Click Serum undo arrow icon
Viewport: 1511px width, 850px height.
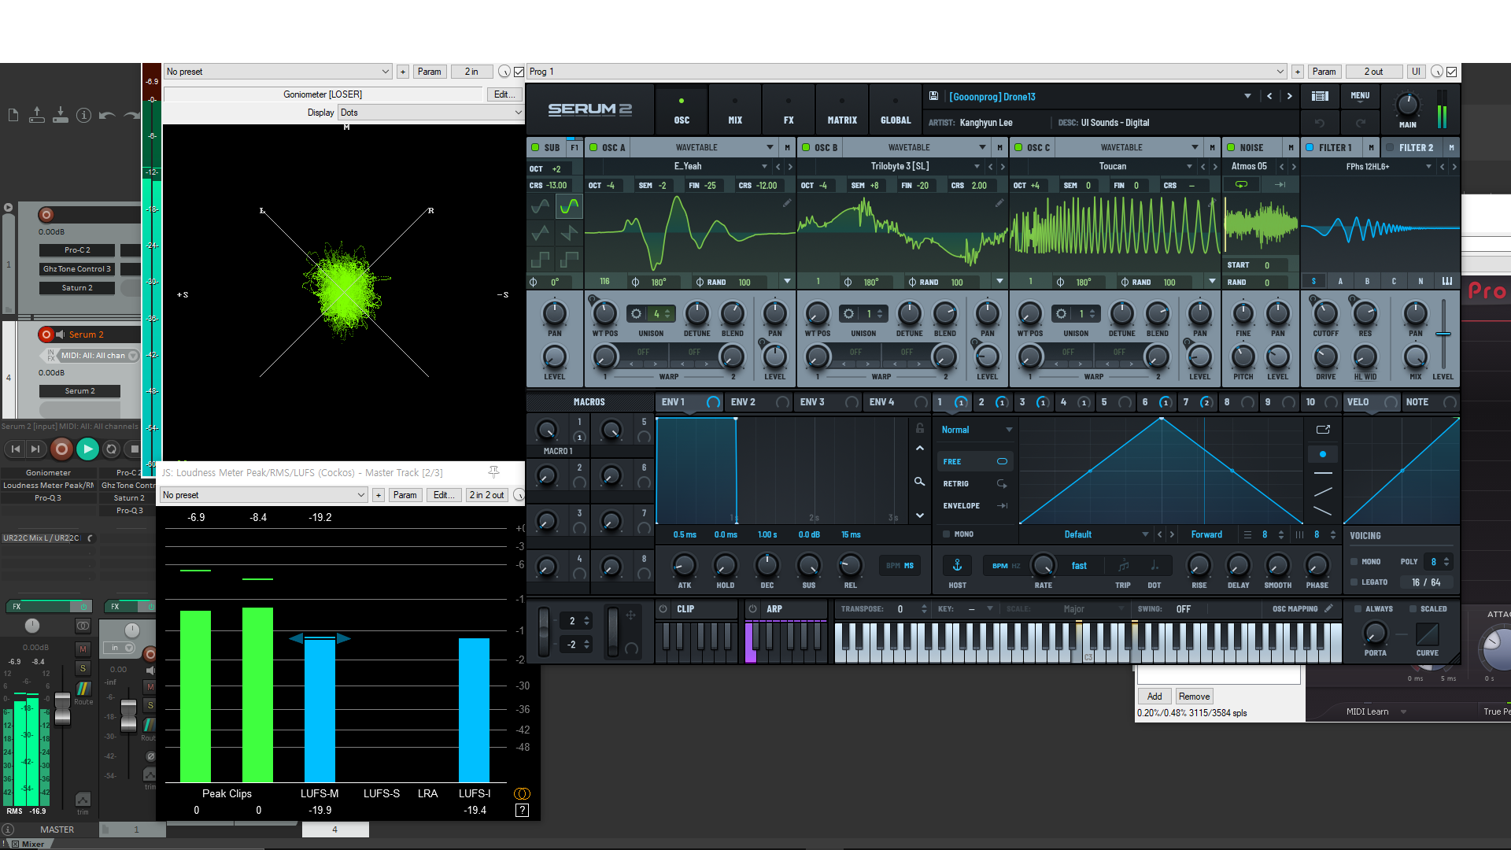[x=1320, y=123]
